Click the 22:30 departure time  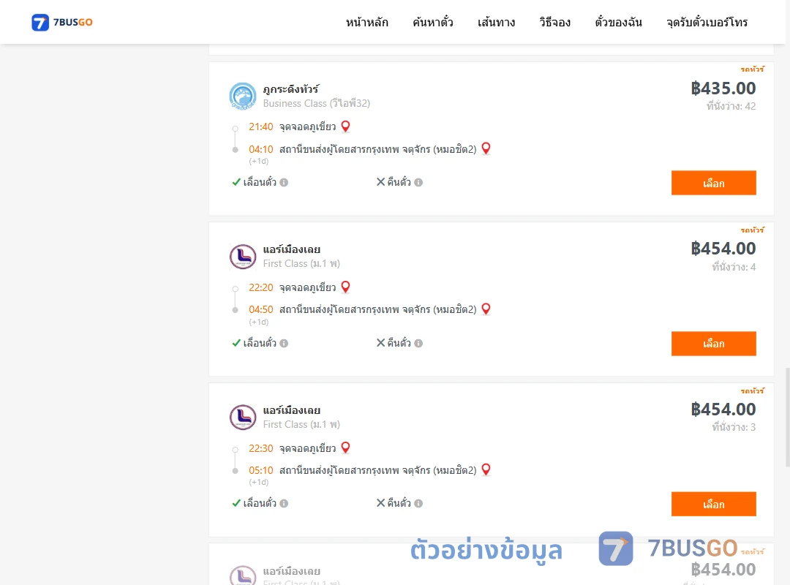click(261, 448)
